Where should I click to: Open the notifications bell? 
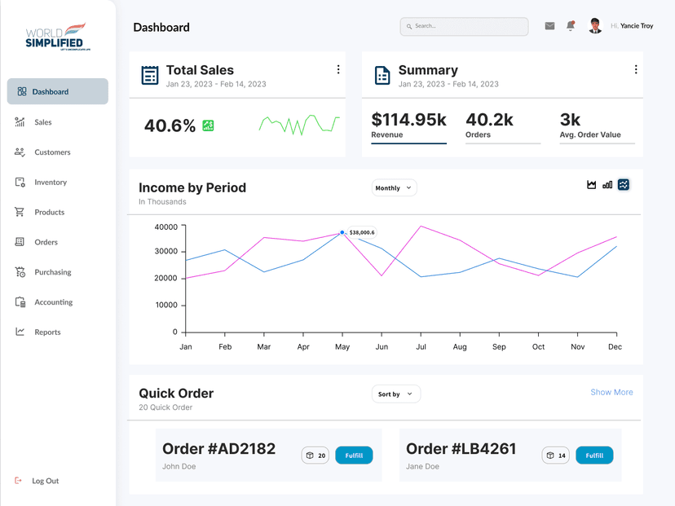(571, 26)
